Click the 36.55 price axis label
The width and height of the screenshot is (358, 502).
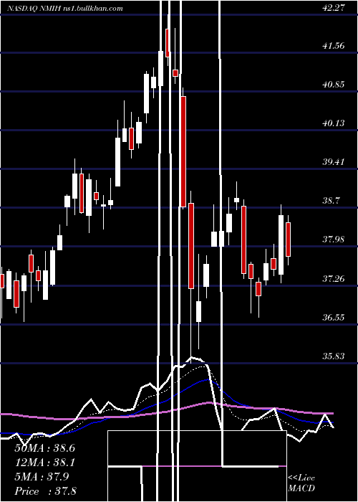point(334,317)
